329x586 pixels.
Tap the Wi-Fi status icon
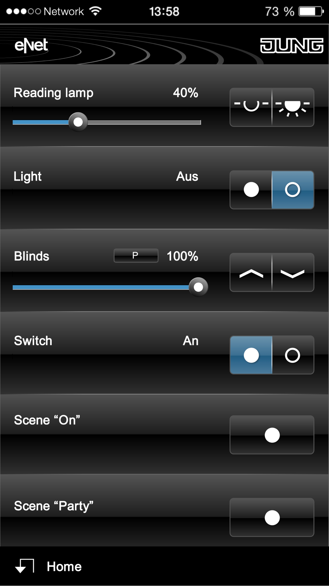tap(95, 11)
